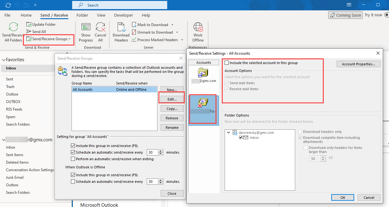The image size is (389, 207).
Task: Click the Copy... button
Action: [x=172, y=109]
